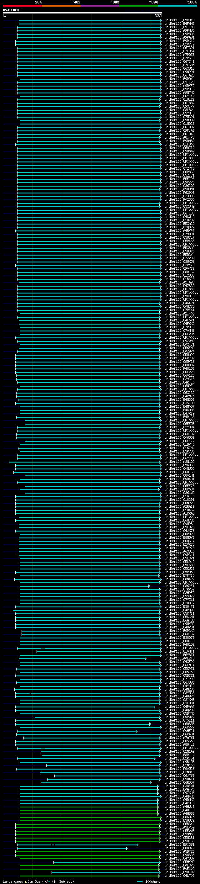Click the UniRef100_C4LT02 label
Image resolution: width=200 pixels, height=884 pixels.
[179, 876]
